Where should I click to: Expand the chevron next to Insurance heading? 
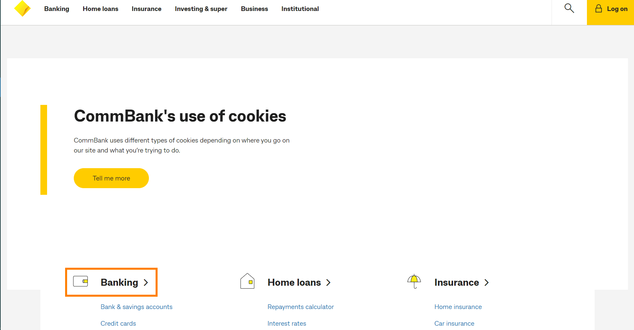click(487, 283)
